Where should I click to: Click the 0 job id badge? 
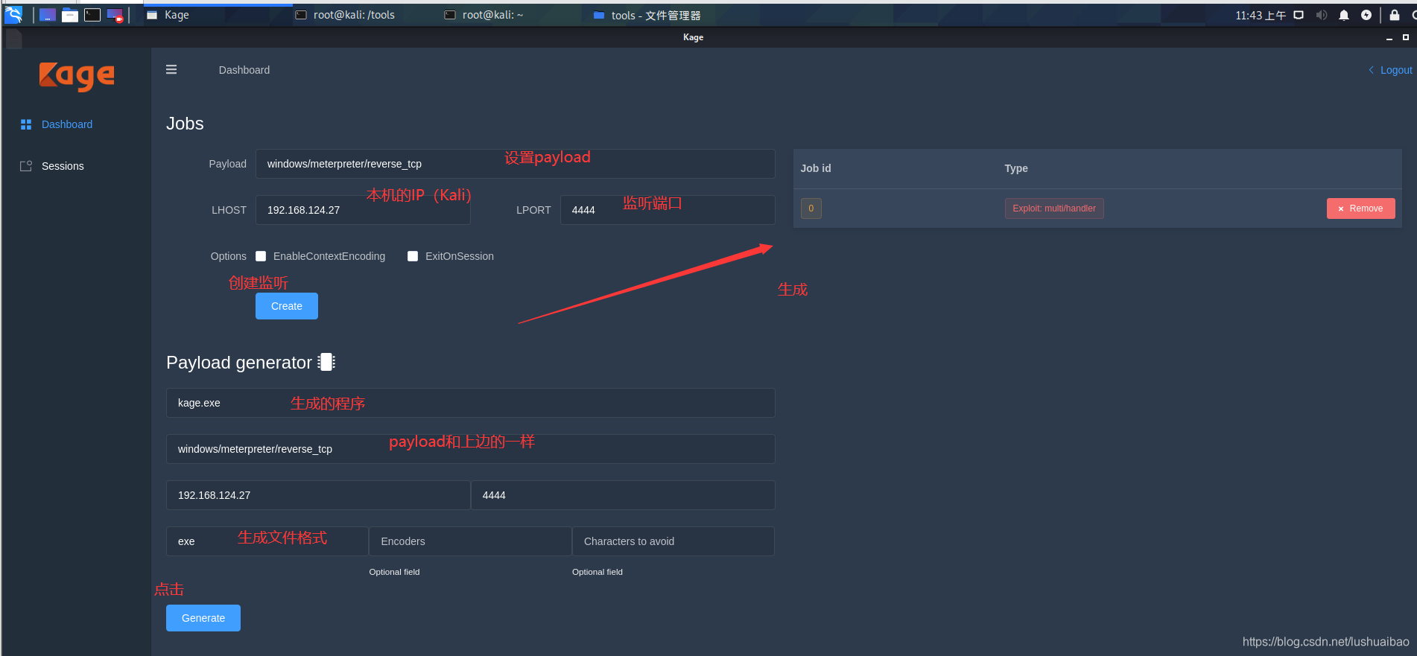[x=811, y=208]
